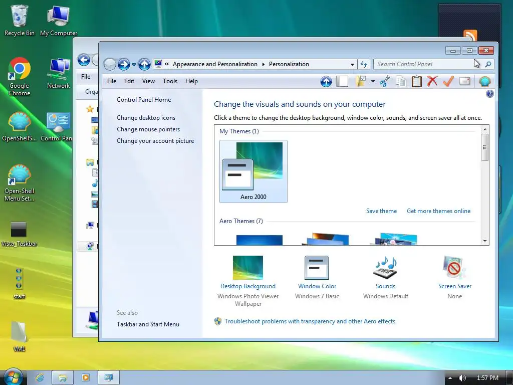Open File menu in the background Explorer window
Viewport: 513px width, 385px height.
86,76
